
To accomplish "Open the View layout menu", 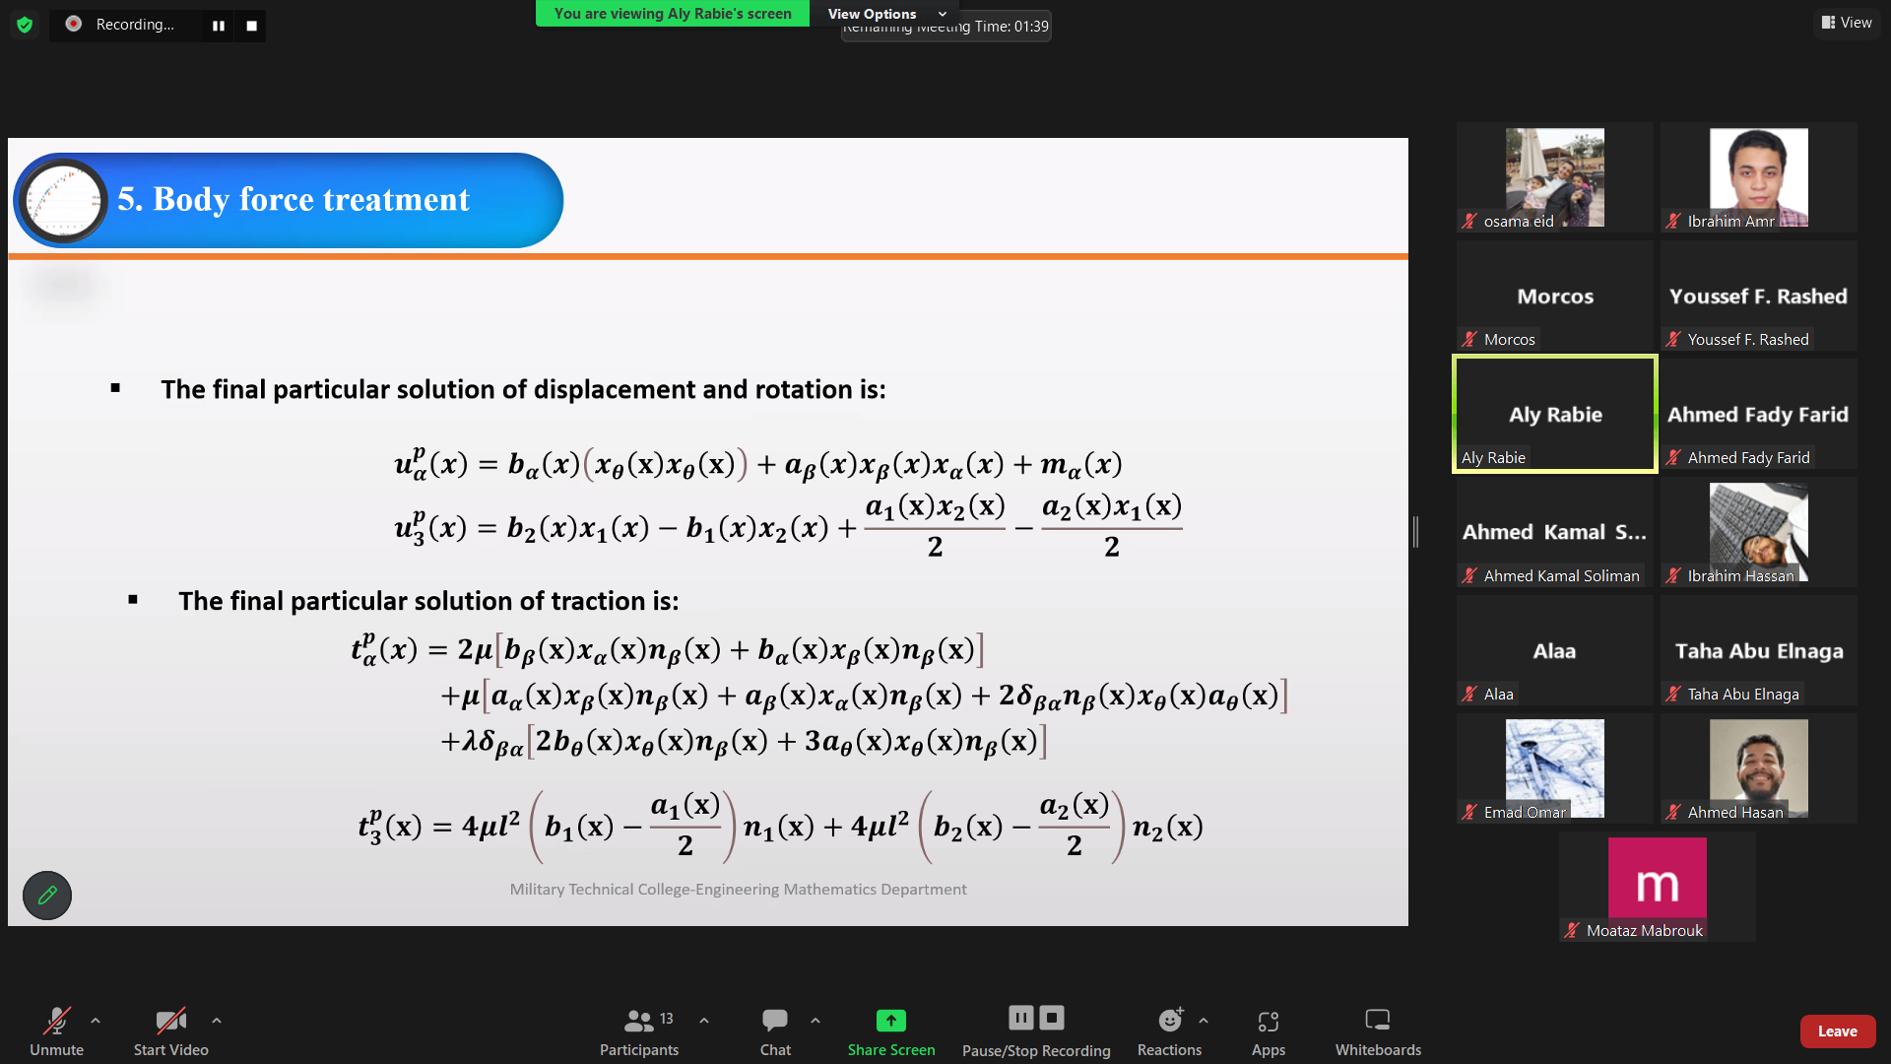I will 1847,23.
